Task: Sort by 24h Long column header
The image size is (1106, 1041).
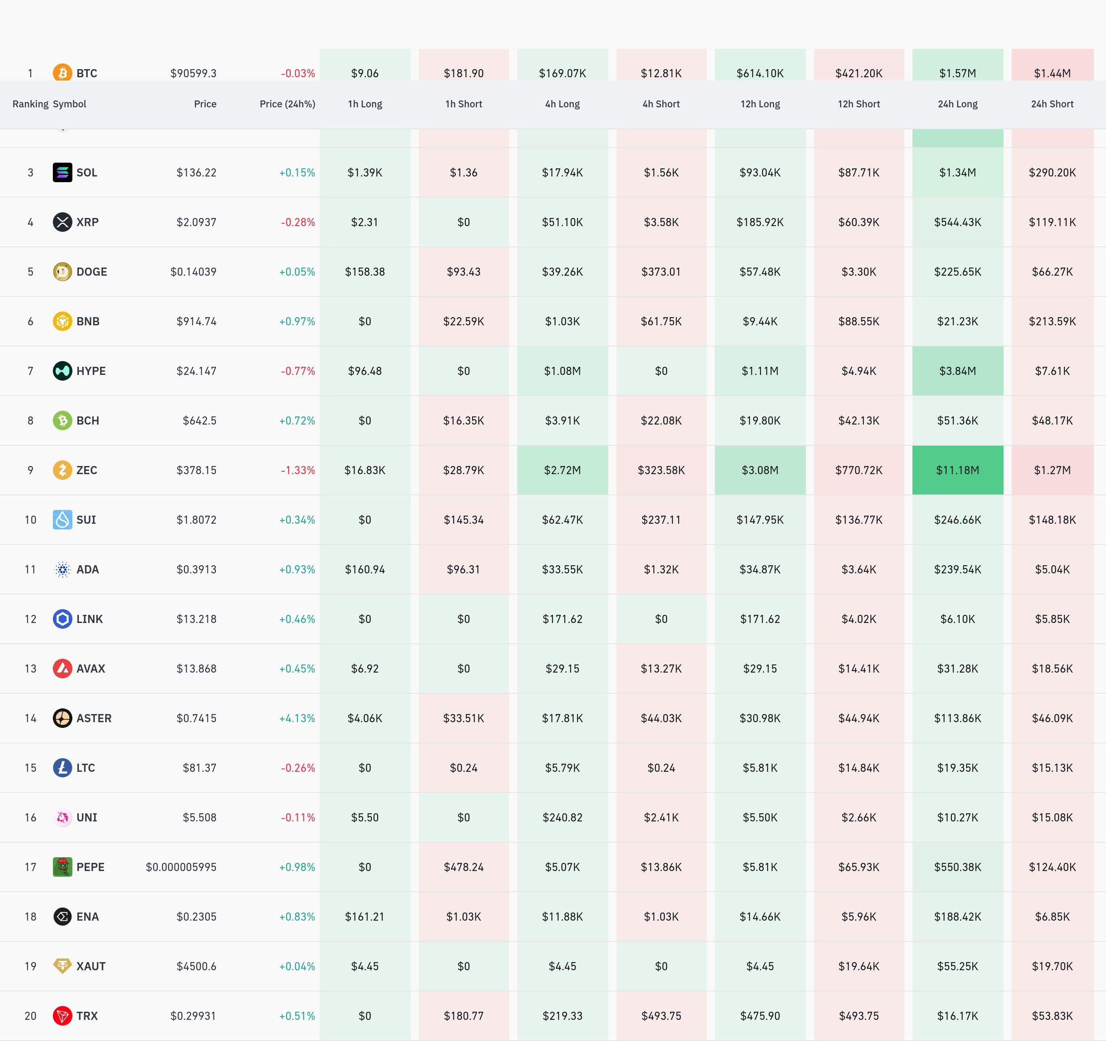Action: [958, 104]
